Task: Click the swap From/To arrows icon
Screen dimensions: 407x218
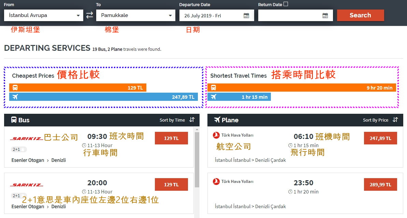Action: [89, 15]
